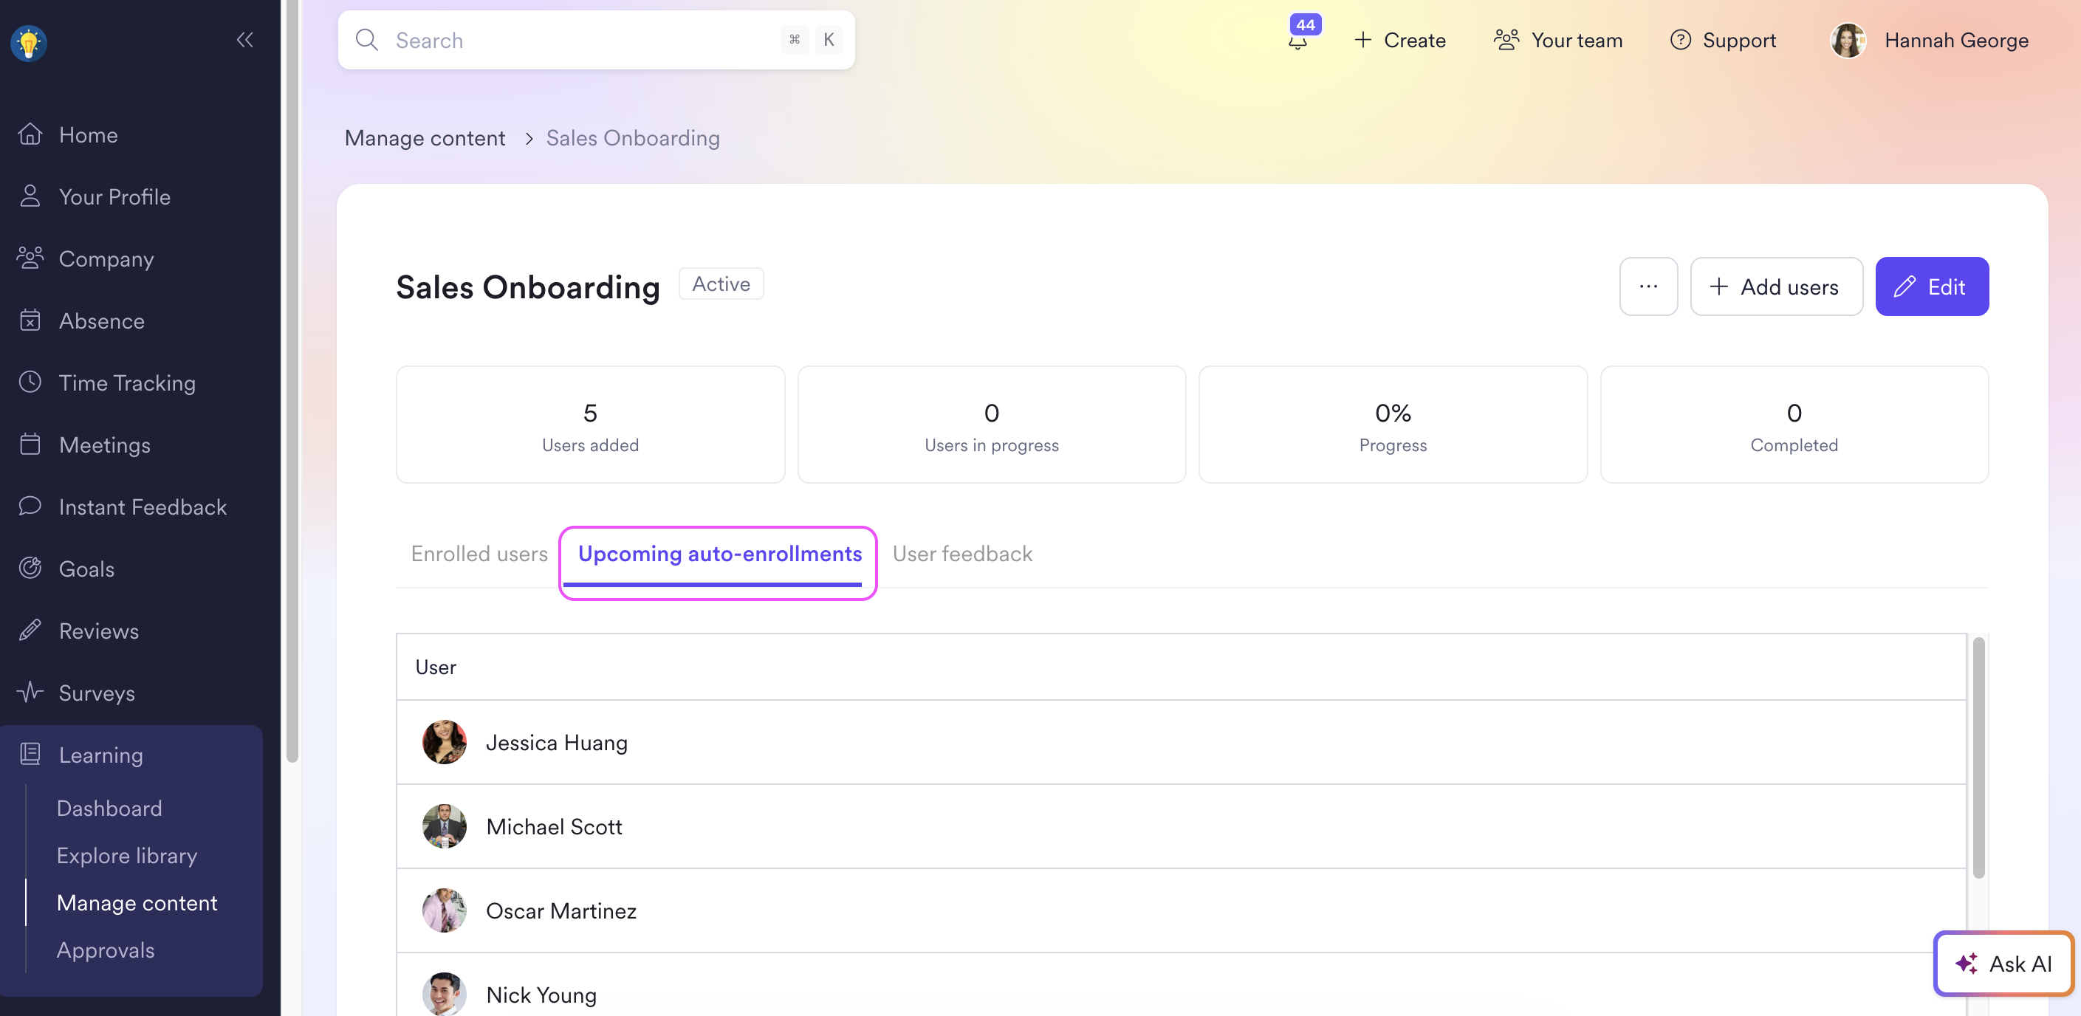This screenshot has width=2081, height=1016.
Task: Collapse the sidebar with double-chevron icon
Action: pyautogui.click(x=244, y=40)
